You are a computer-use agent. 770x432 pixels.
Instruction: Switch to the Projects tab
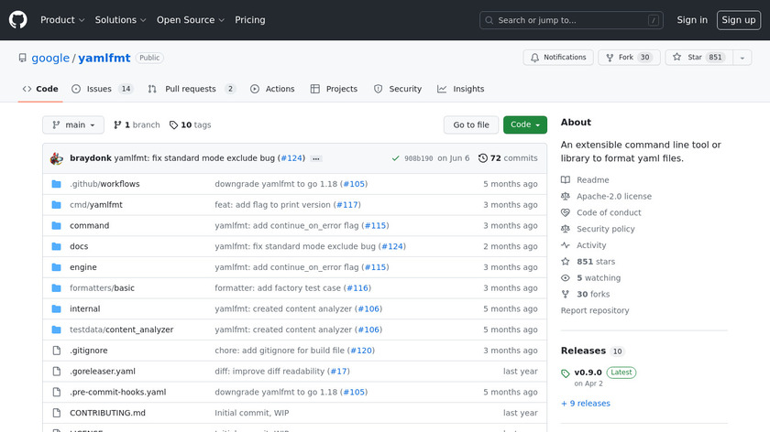(x=334, y=89)
